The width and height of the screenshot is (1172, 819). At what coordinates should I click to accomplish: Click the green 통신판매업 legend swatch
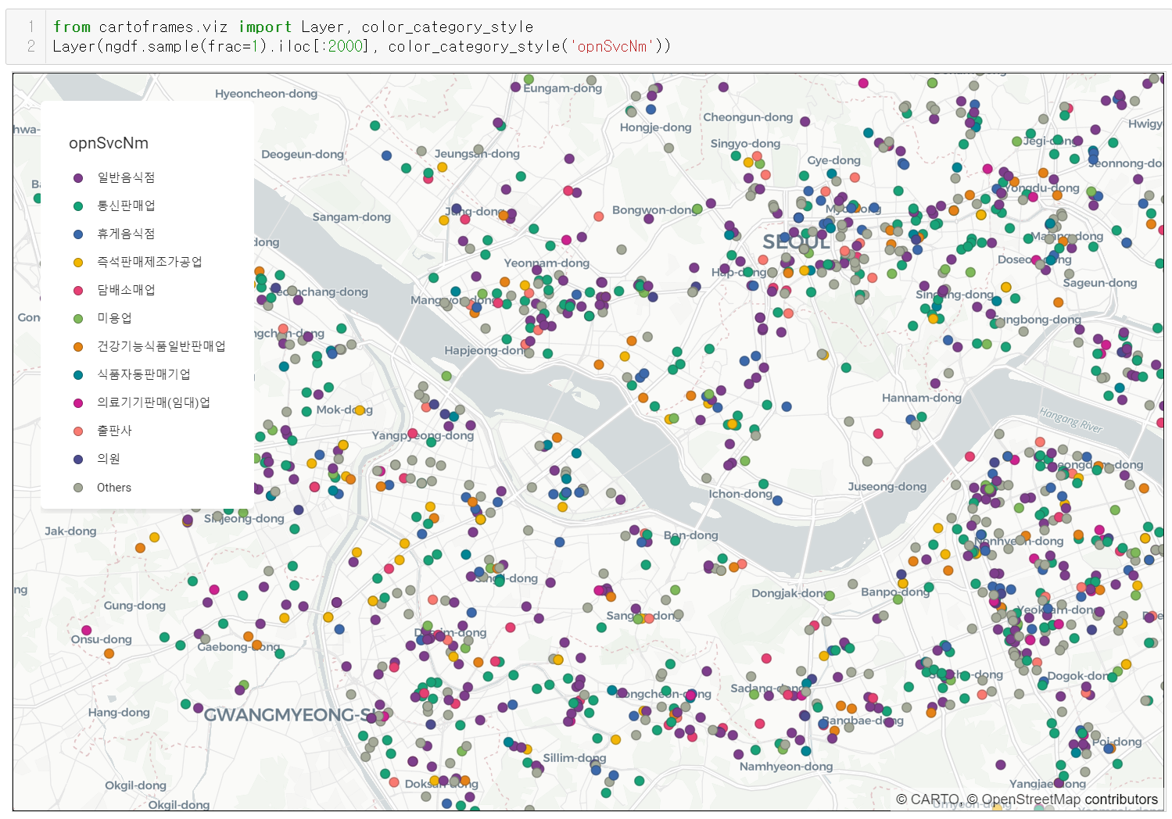[x=78, y=206]
